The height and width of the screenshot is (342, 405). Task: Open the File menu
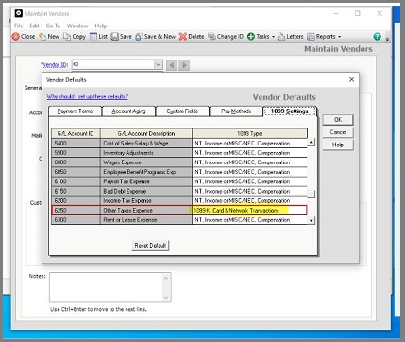(19, 26)
